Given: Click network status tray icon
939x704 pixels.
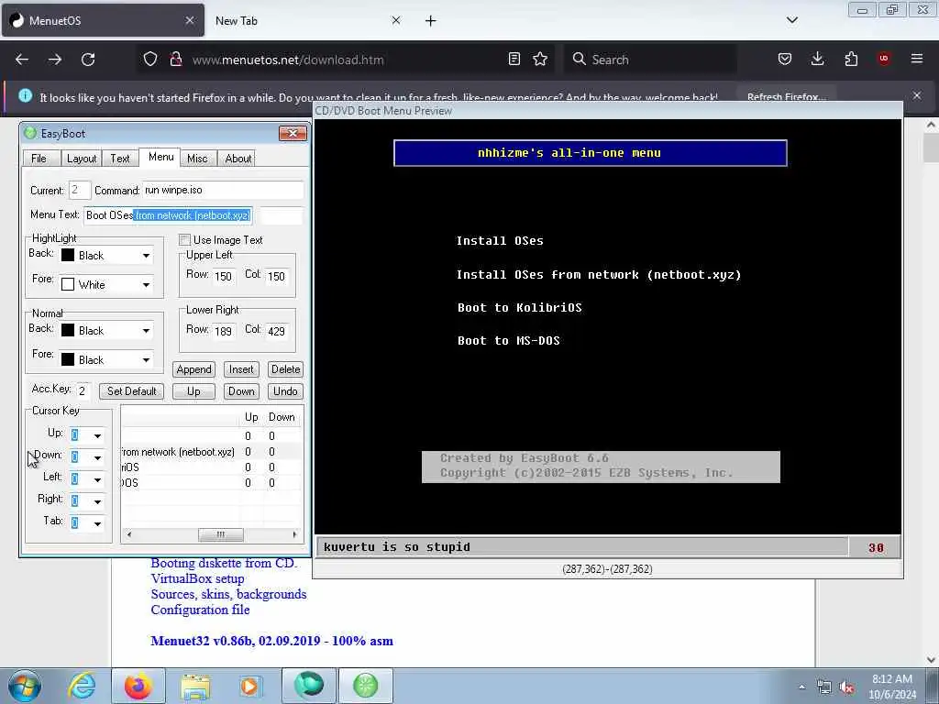Looking at the screenshot, I should click(x=824, y=687).
